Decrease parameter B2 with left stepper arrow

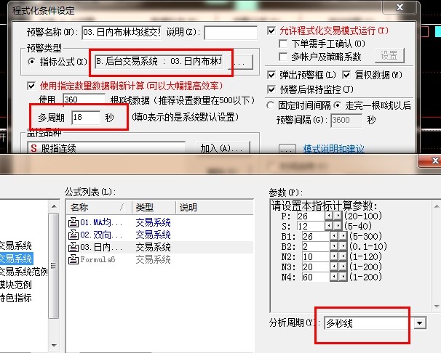335,246
